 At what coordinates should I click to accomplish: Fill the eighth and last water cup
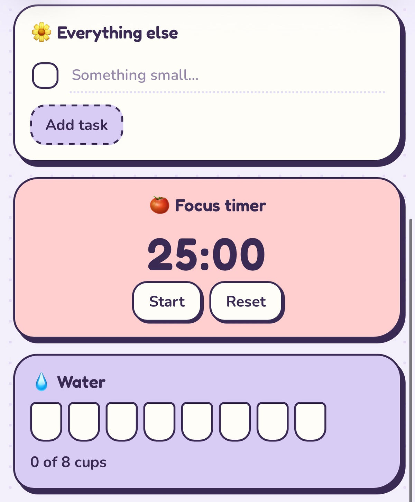[310, 421]
